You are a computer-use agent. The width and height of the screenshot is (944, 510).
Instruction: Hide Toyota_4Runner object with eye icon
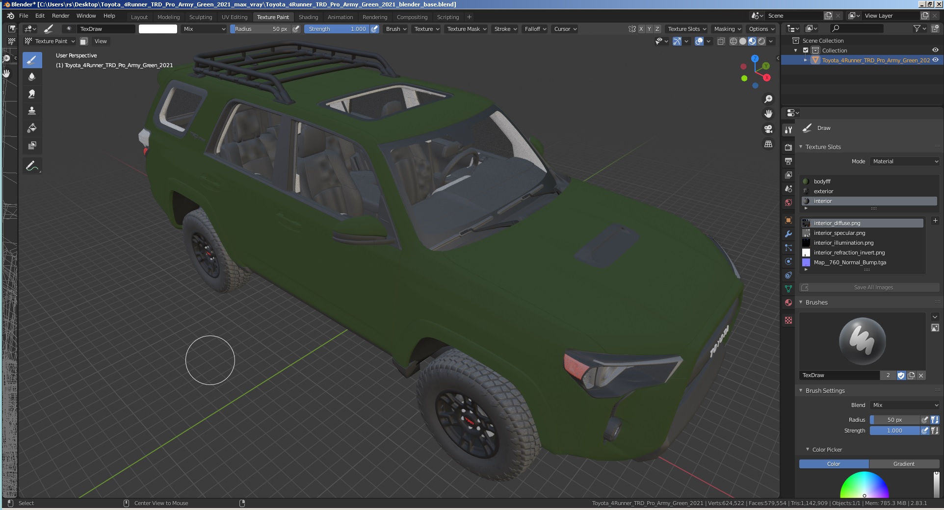pyautogui.click(x=935, y=60)
